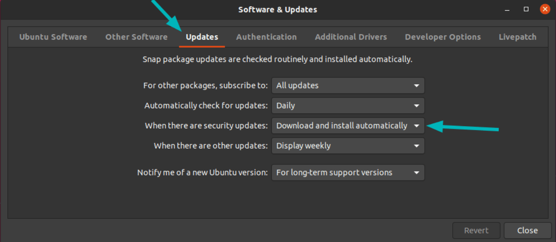Go to the Authentication tab
This screenshot has width=556, height=242.
click(x=266, y=37)
